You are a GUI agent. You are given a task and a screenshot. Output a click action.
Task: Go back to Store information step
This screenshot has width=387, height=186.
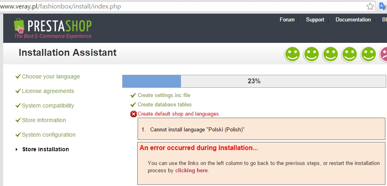click(44, 120)
